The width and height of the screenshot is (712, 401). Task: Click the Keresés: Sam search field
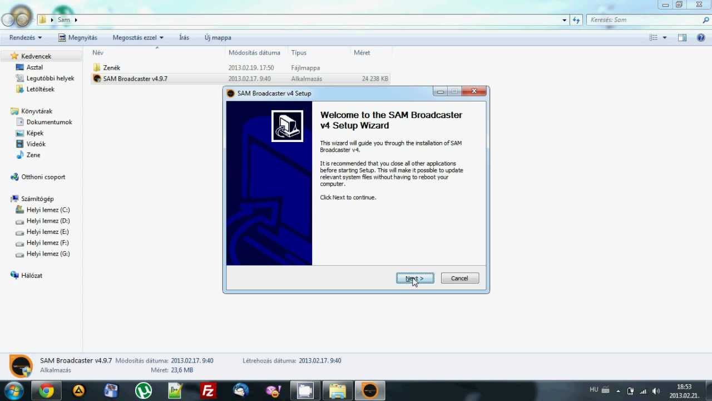pyautogui.click(x=644, y=20)
